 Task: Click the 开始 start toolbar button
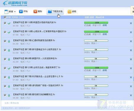23,12
